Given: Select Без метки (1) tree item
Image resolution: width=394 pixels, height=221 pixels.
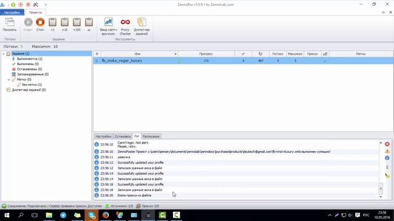Looking at the screenshot, I should pos(31,85).
